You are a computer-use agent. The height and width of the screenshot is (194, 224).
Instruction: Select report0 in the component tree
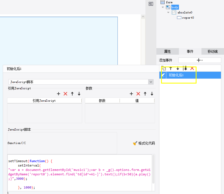188,18
